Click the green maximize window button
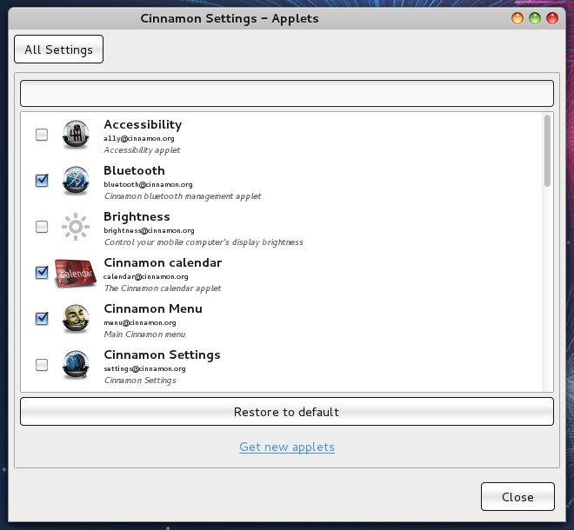 pyautogui.click(x=535, y=18)
